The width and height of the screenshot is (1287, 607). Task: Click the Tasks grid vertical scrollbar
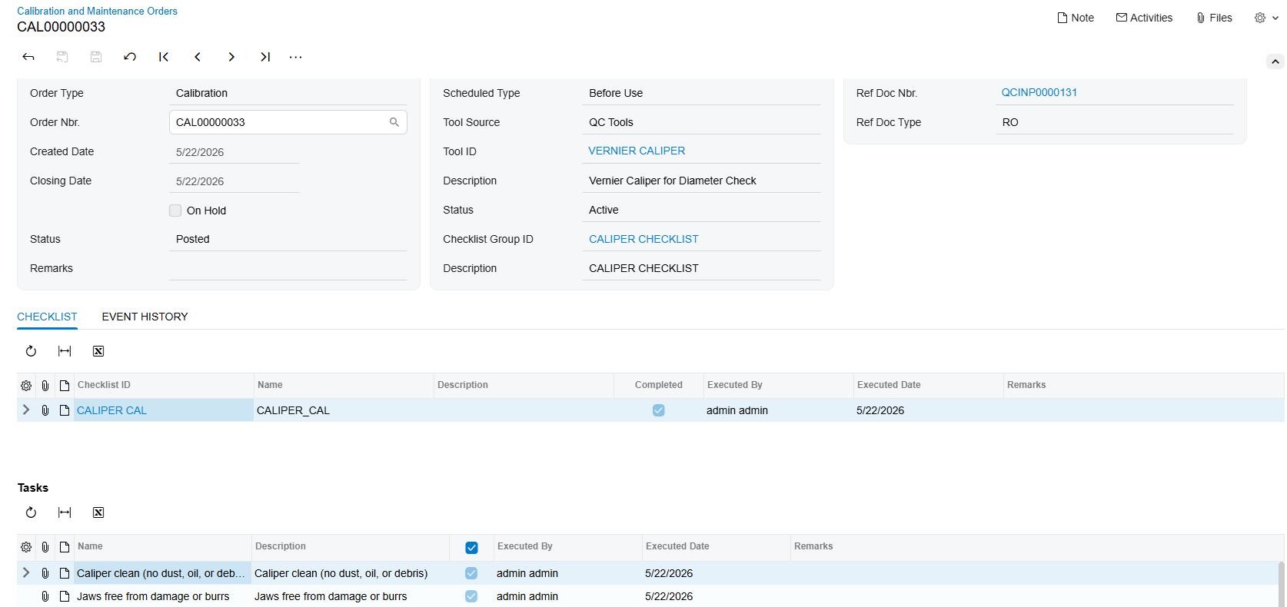(1281, 584)
